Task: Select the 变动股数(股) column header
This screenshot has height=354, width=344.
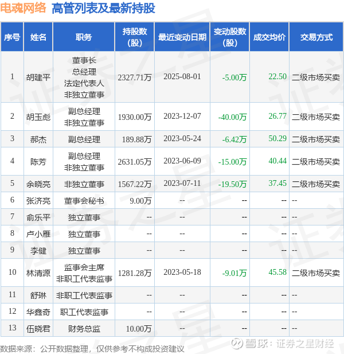Action: pos(230,37)
